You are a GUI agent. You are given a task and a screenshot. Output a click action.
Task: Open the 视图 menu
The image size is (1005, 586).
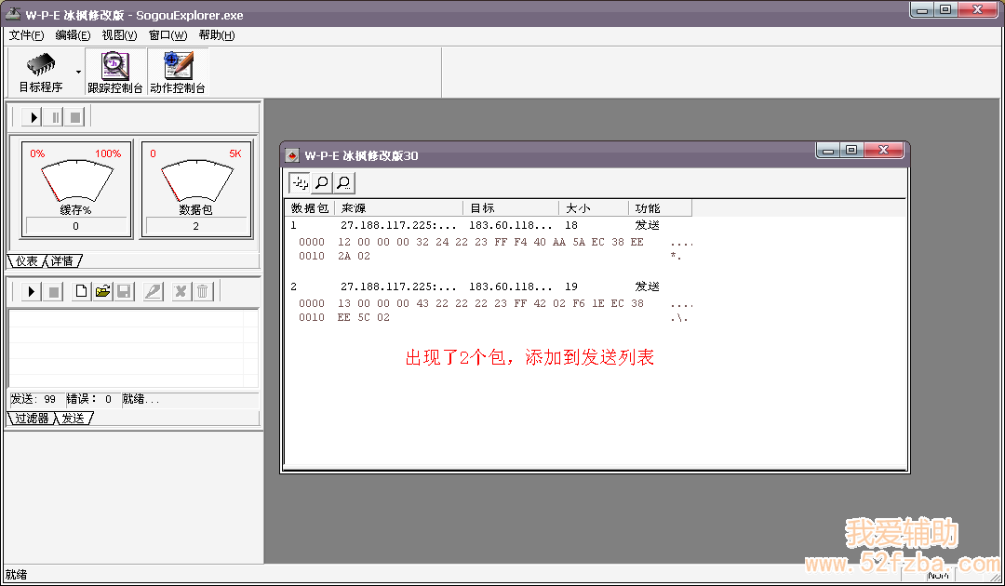(119, 35)
